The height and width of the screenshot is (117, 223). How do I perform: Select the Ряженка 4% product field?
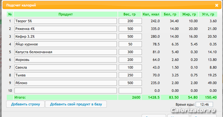click(x=66, y=29)
